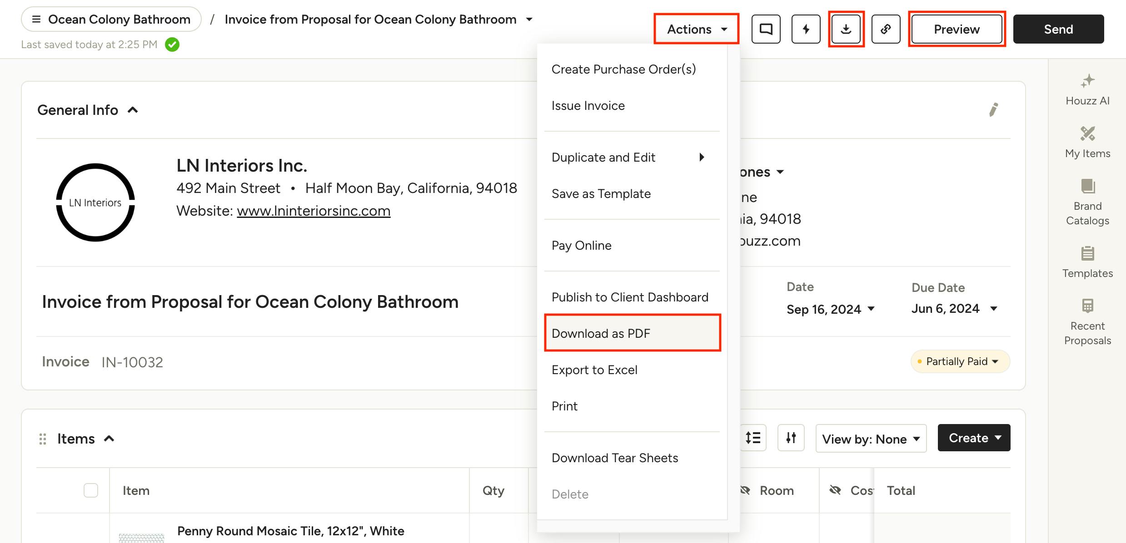Image resolution: width=1126 pixels, height=543 pixels.
Task: Choose Save as Template
Action: 632,193
